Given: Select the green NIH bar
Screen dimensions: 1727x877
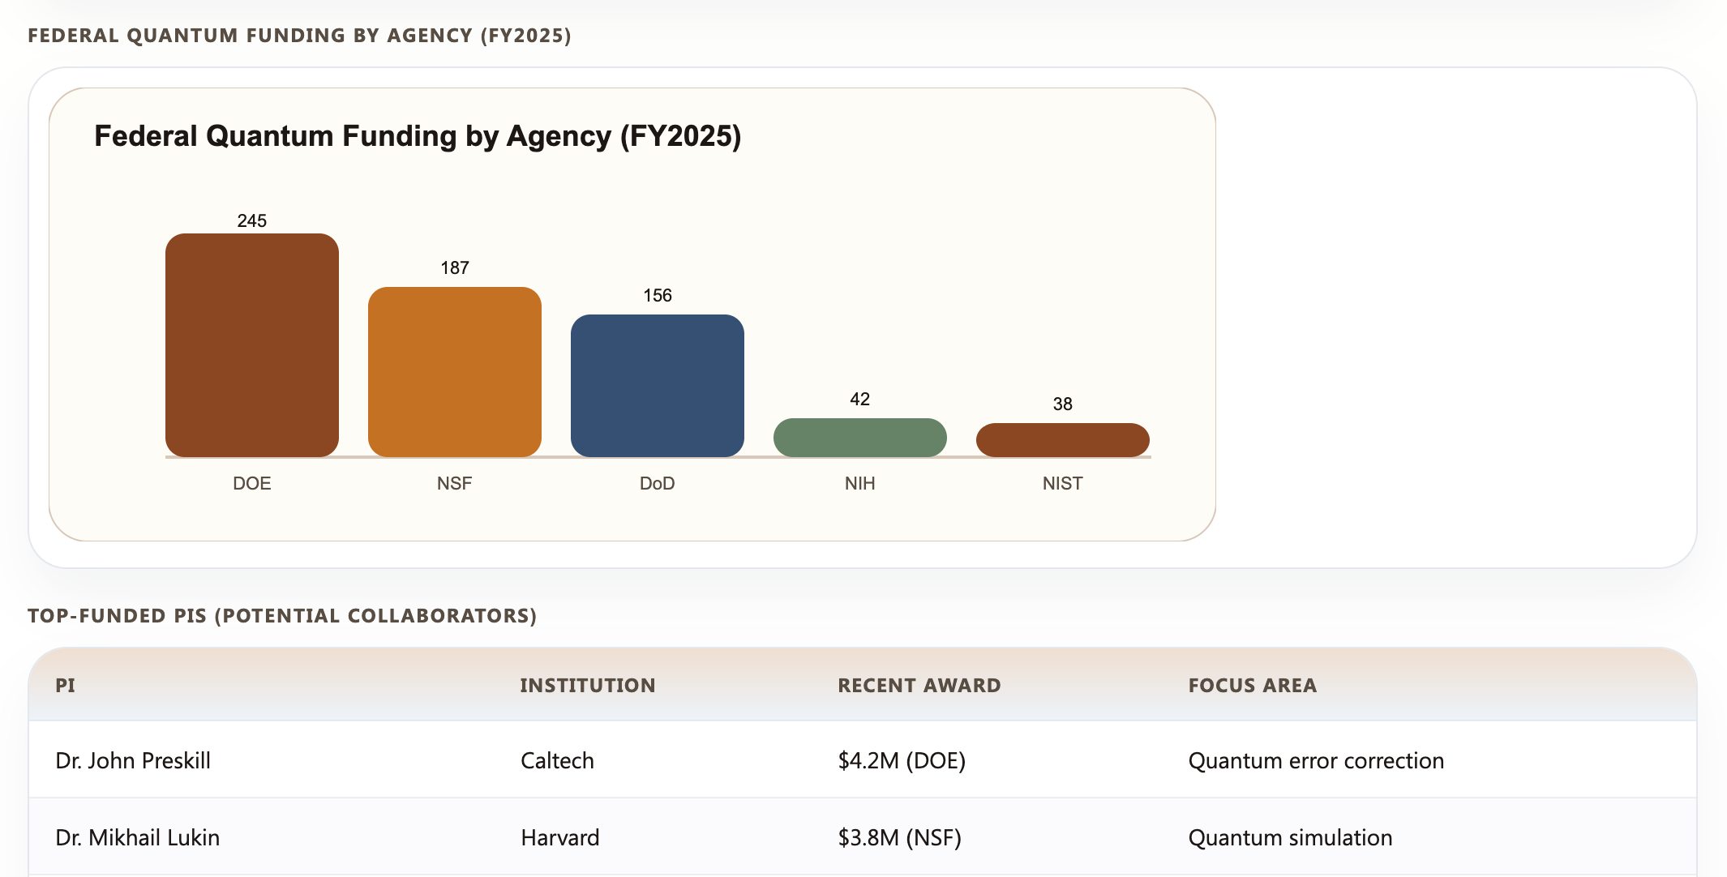Looking at the screenshot, I should [x=859, y=438].
